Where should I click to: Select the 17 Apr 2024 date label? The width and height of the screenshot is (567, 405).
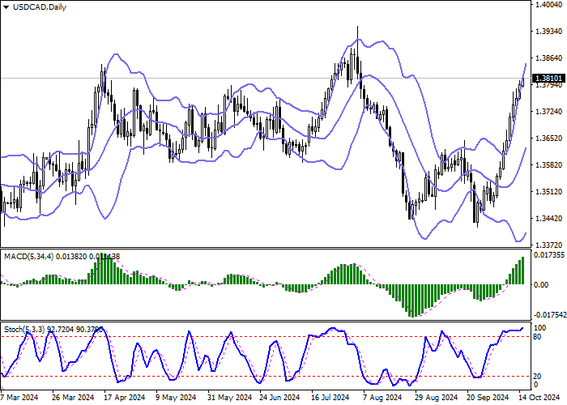[x=125, y=398]
